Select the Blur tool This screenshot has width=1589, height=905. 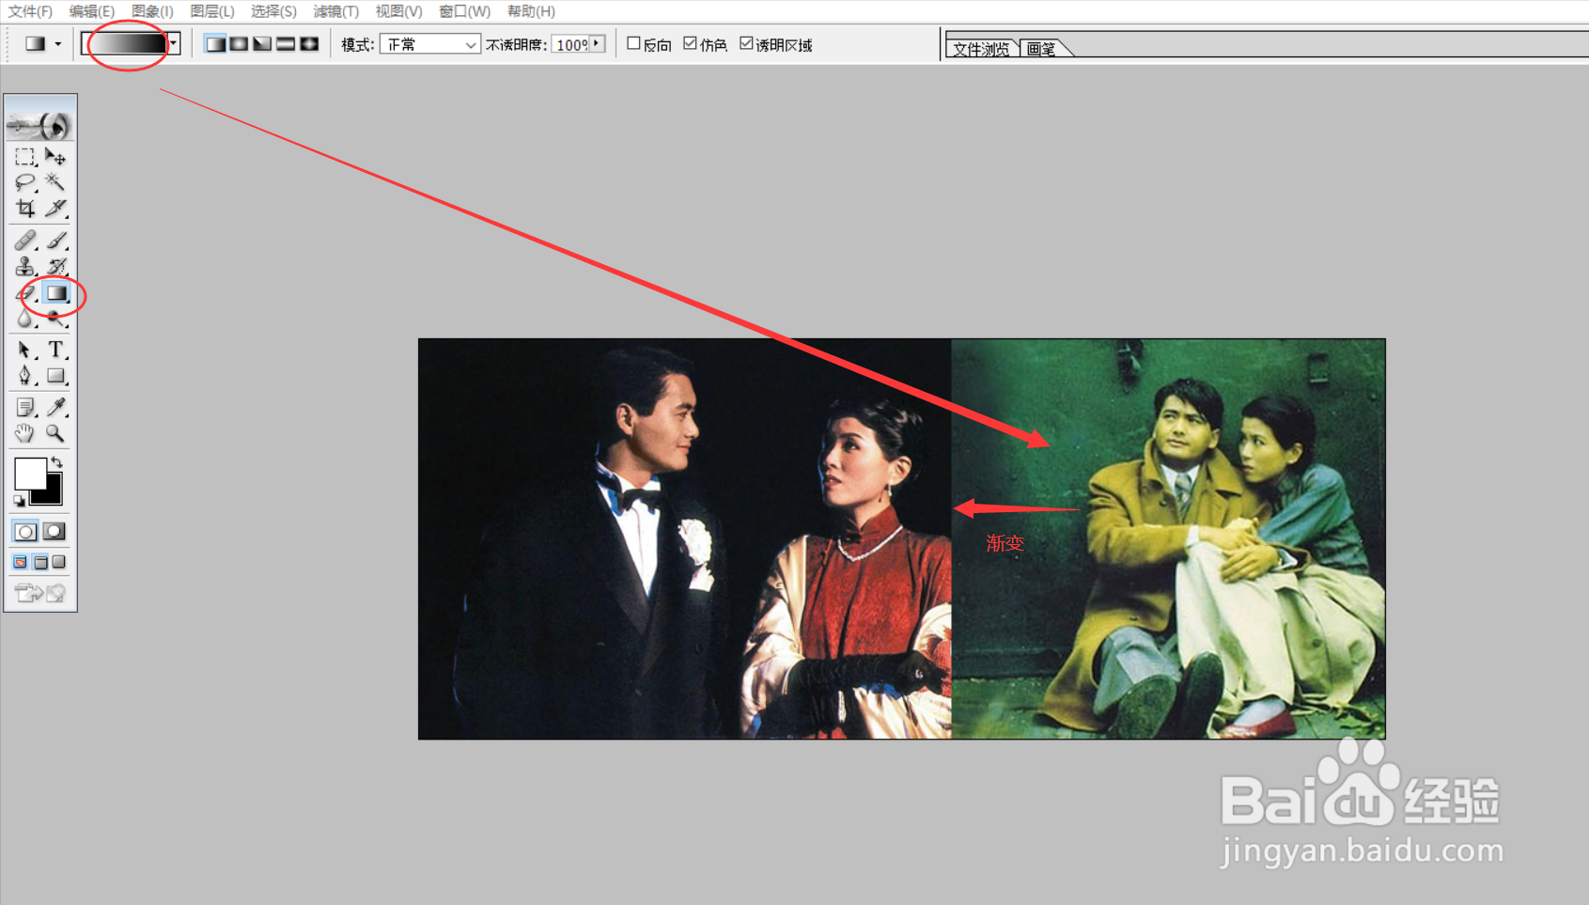pos(25,320)
